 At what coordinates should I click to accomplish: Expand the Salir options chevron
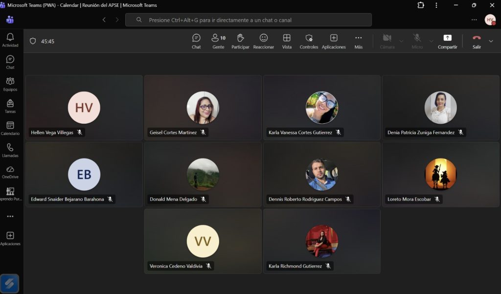pos(491,41)
